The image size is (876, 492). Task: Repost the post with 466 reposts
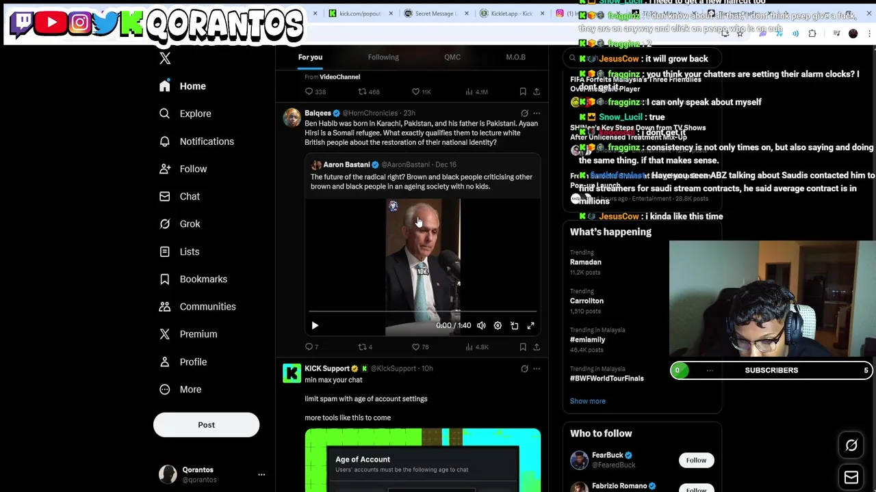point(369,92)
